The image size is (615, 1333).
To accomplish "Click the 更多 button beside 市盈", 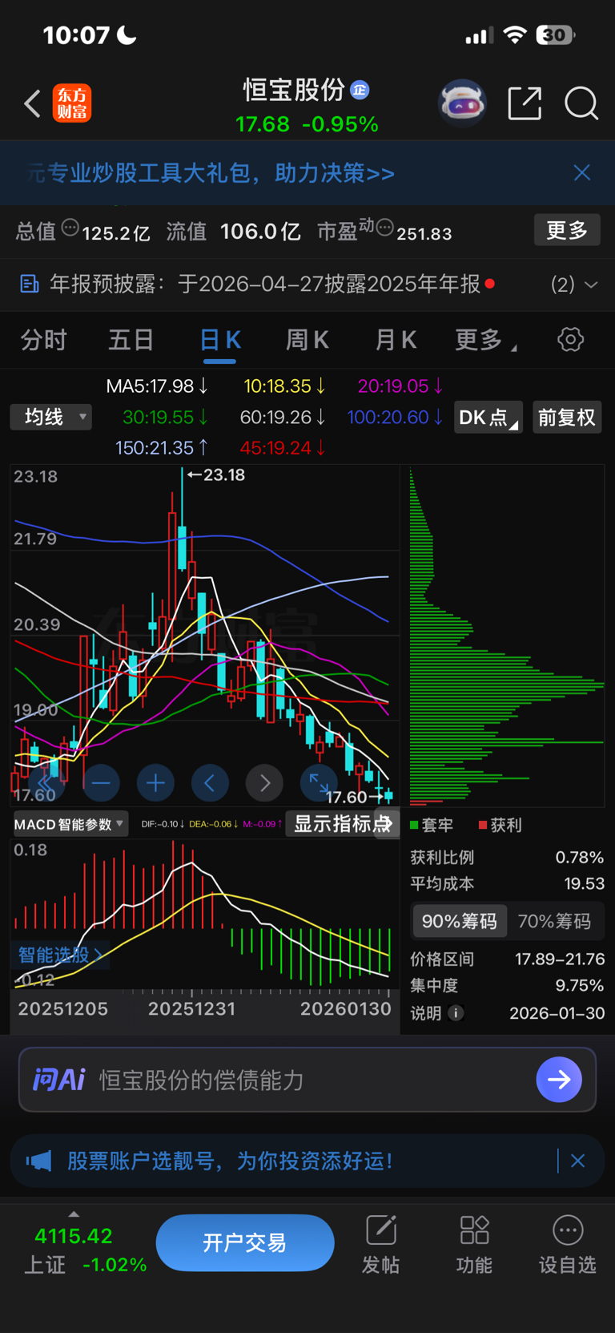I will [x=567, y=230].
